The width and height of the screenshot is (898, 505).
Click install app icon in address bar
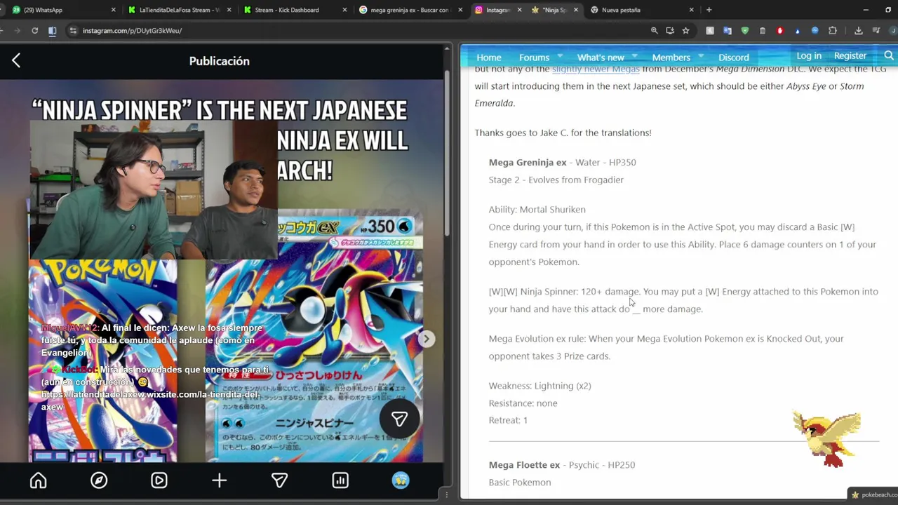click(670, 31)
